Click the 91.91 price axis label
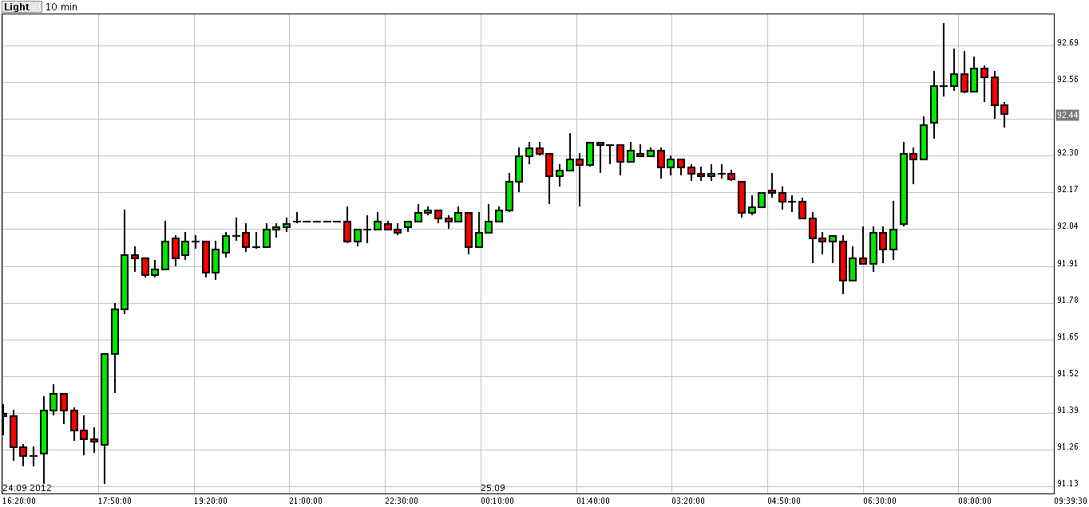1089x507 pixels. [1067, 263]
